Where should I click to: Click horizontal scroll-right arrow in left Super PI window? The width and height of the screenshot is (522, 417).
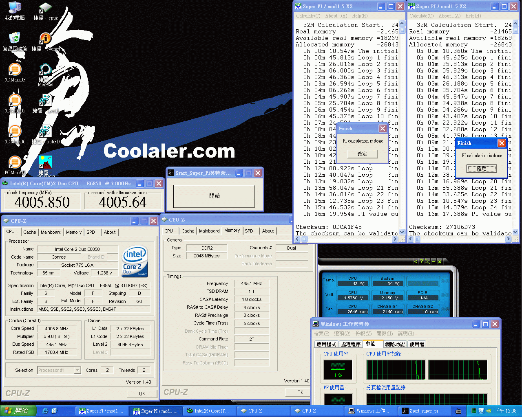tap(395, 239)
